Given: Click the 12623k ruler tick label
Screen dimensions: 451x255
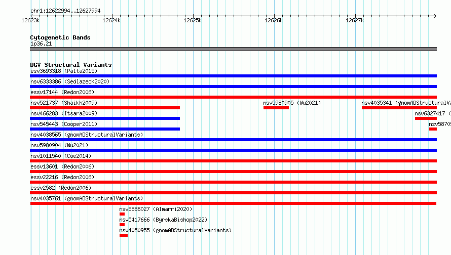Looking at the screenshot, I should pos(30,20).
